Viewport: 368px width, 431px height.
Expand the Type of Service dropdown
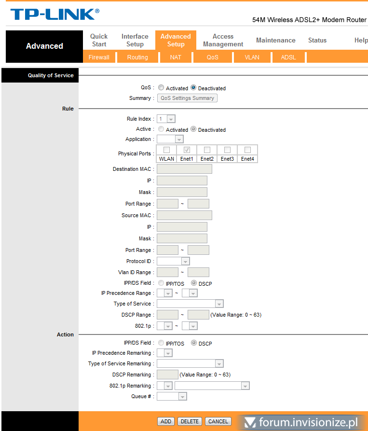pyautogui.click(x=190, y=304)
